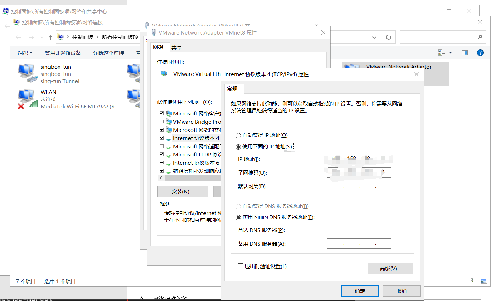This screenshot has height=301, width=493.
Task: Open the 组织 dropdown menu
Action: (x=25, y=53)
